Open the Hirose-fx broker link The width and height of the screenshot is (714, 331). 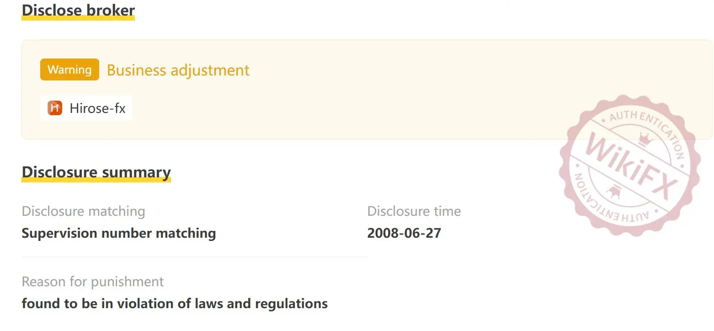(97, 108)
